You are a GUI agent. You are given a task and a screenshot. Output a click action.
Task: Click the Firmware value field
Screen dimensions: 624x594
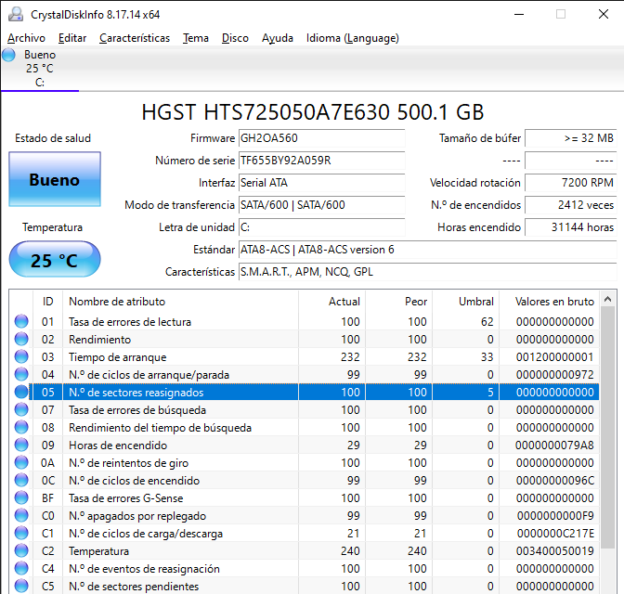click(x=321, y=138)
